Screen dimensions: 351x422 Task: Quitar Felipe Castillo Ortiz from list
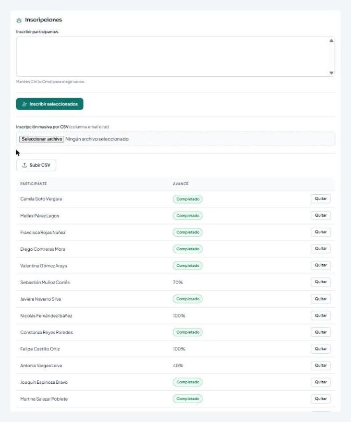321,349
